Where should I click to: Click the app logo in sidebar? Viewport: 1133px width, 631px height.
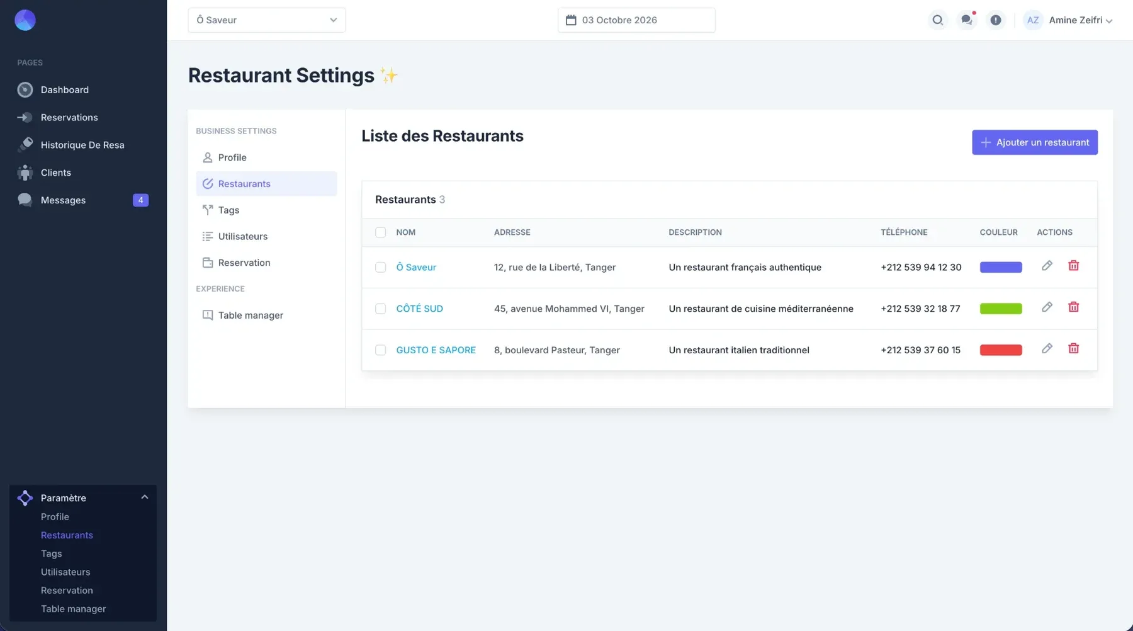click(25, 20)
